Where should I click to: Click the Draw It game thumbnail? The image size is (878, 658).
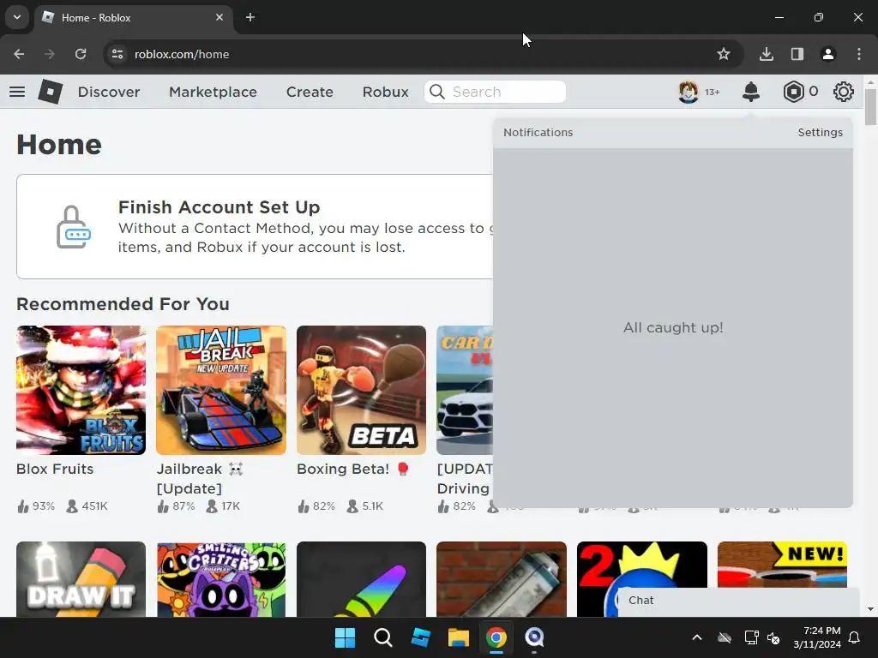(x=81, y=579)
